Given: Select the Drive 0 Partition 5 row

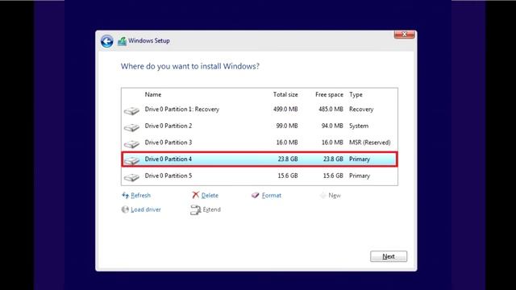Looking at the screenshot, I should point(260,176).
